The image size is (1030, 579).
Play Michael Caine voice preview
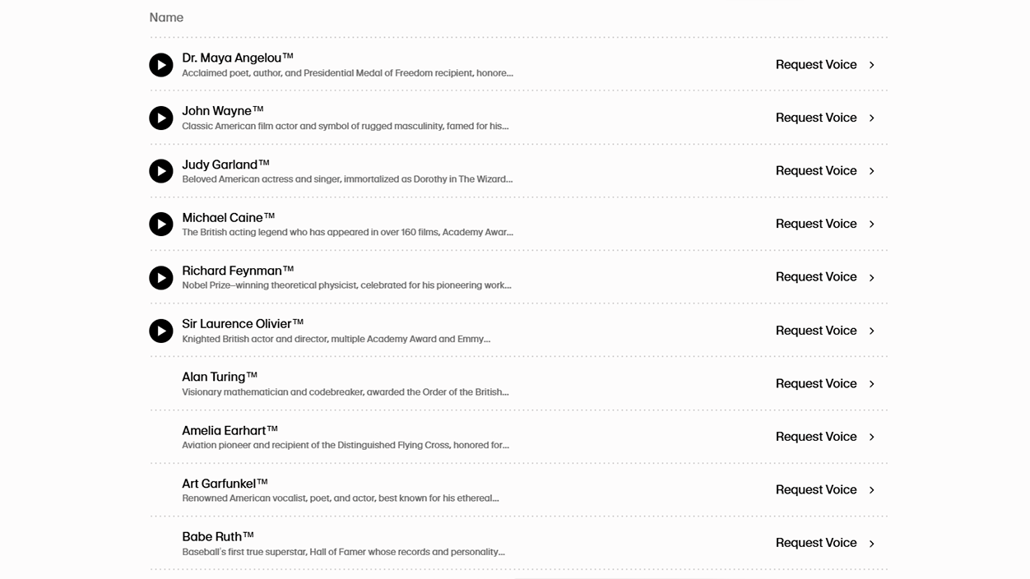[161, 225]
